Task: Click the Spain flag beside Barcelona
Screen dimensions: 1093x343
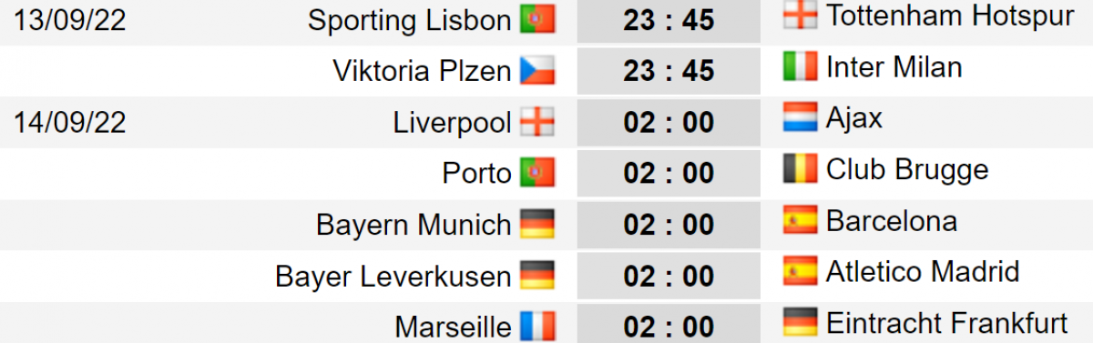Action: click(800, 220)
